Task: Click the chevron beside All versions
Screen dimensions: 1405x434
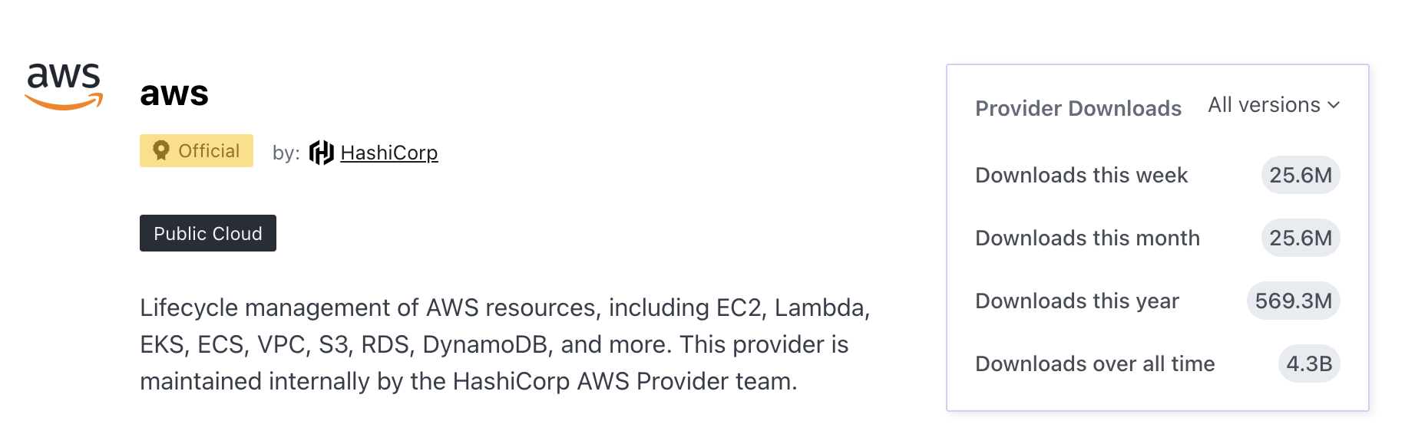Action: (1334, 105)
